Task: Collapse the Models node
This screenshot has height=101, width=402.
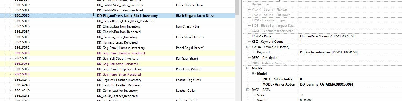Action: click(247, 68)
